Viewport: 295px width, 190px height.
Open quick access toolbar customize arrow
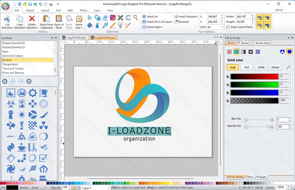point(58,4)
